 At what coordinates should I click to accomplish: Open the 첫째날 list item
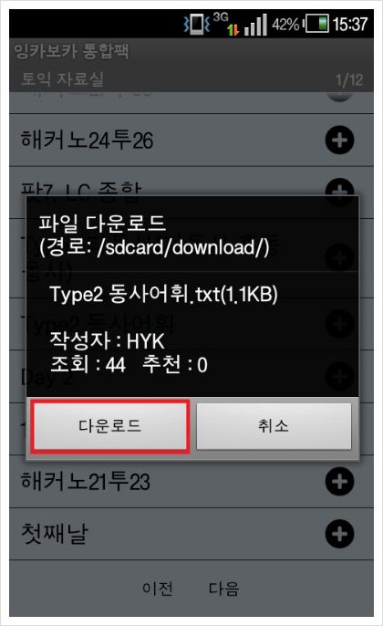[191, 534]
